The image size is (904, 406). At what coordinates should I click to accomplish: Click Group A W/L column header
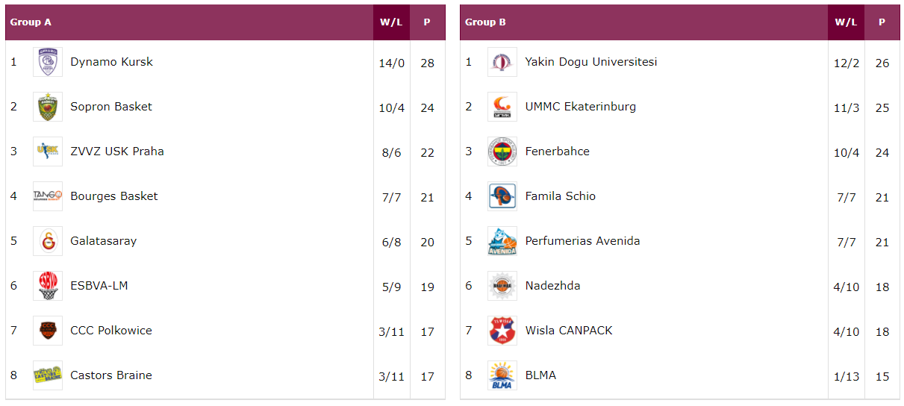[x=391, y=22]
